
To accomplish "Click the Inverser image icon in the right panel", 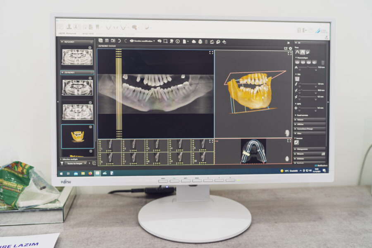I will 296,143.
